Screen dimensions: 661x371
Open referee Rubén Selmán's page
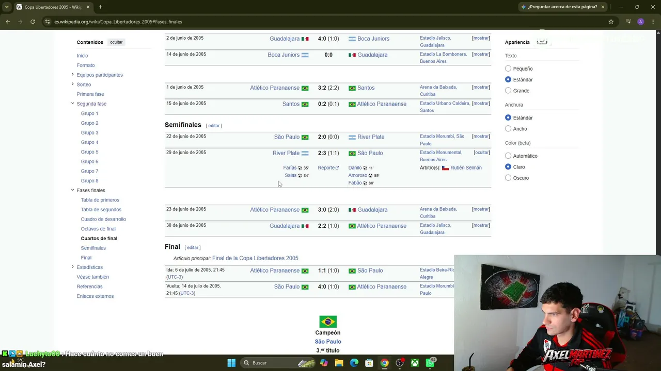[x=466, y=168]
